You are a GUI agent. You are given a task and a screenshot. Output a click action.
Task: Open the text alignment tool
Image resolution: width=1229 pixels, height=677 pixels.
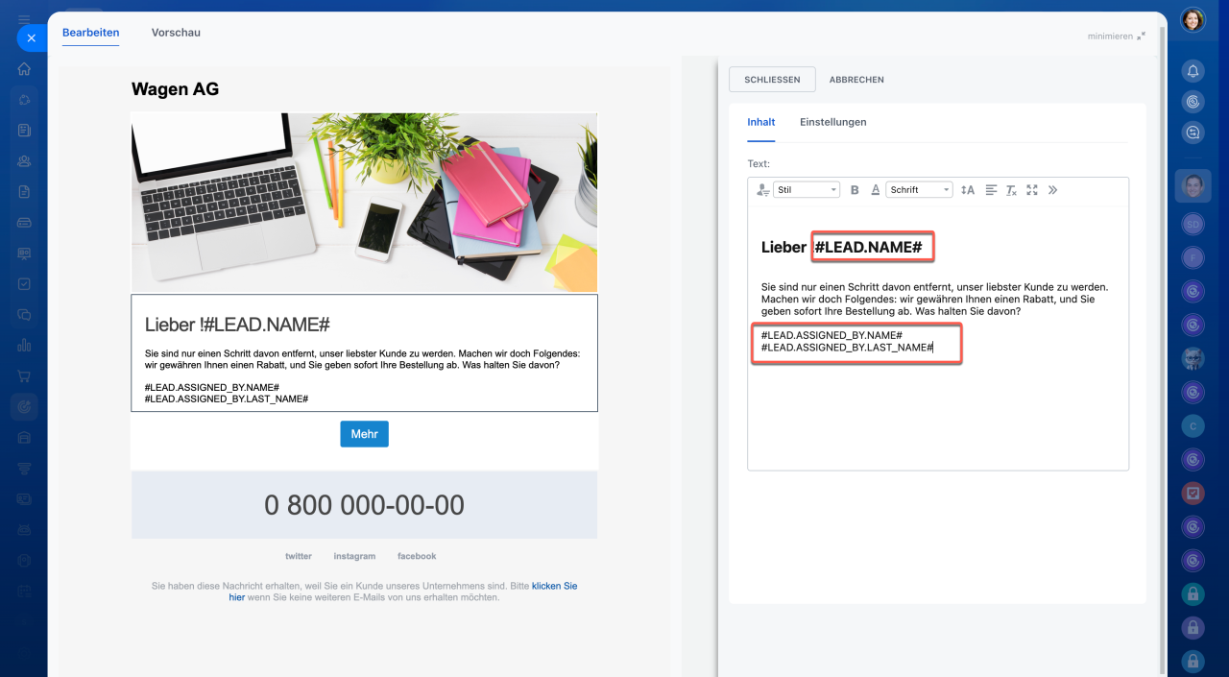tap(991, 190)
